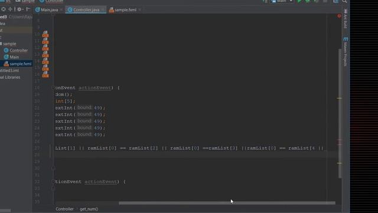Click 'ramList[2]' in the line 27 condition
378x213 pixels.
click(x=144, y=148)
